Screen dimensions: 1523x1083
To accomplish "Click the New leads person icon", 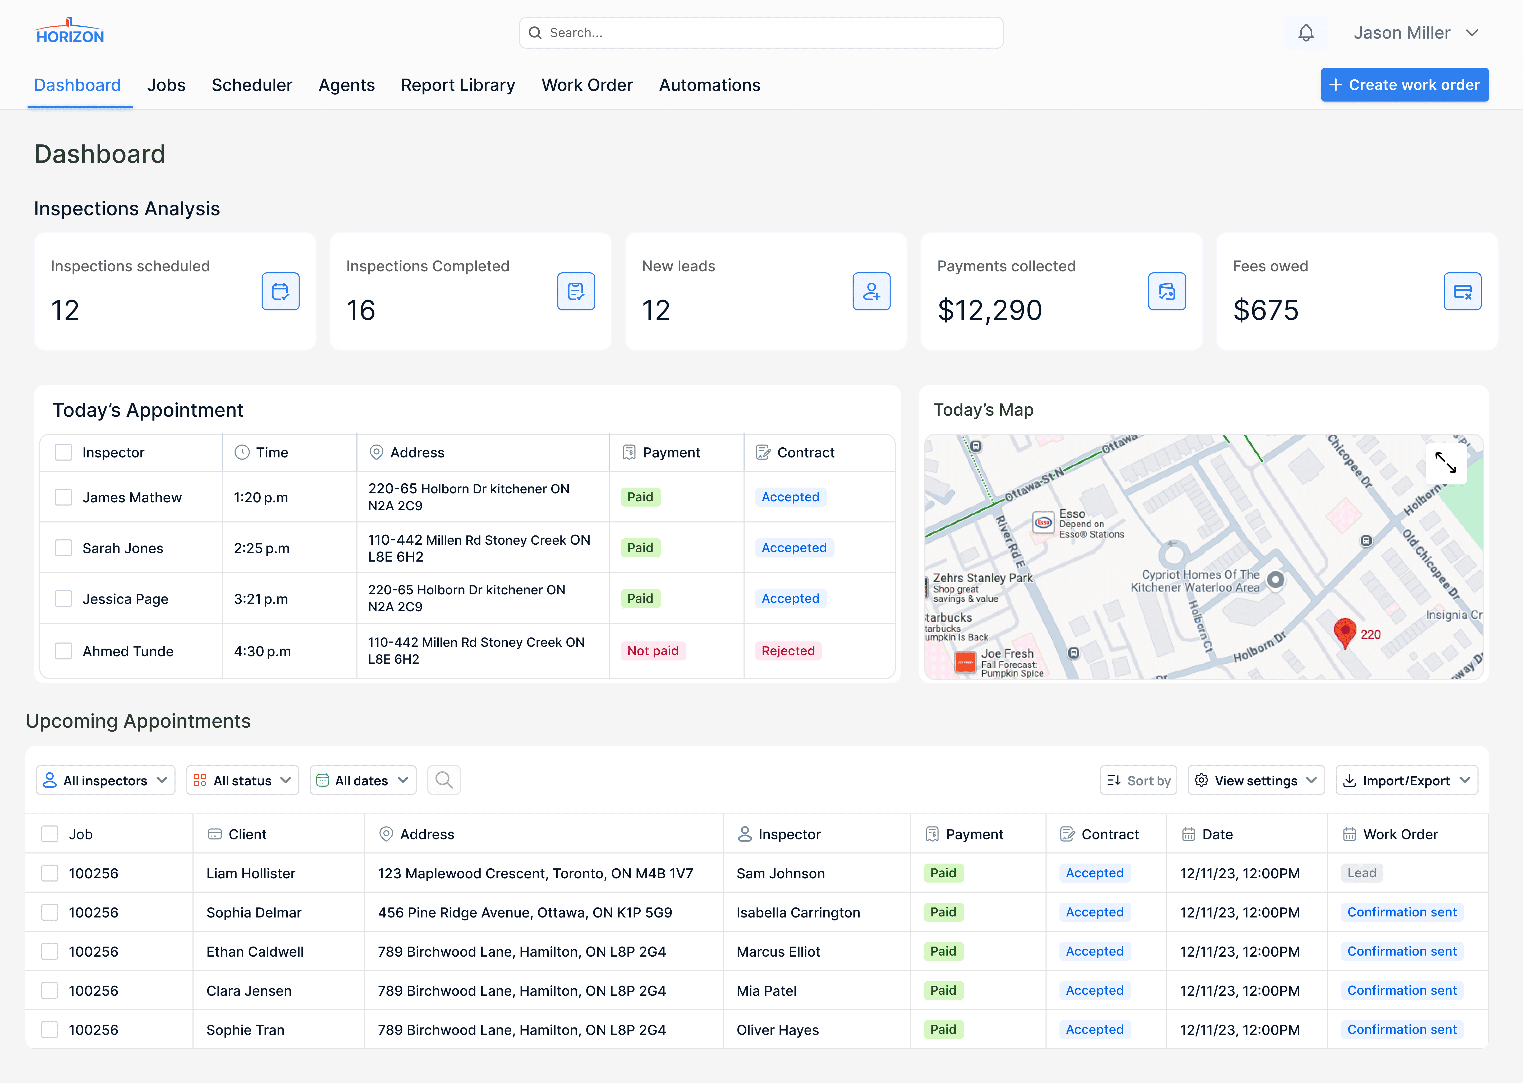I will pos(871,291).
